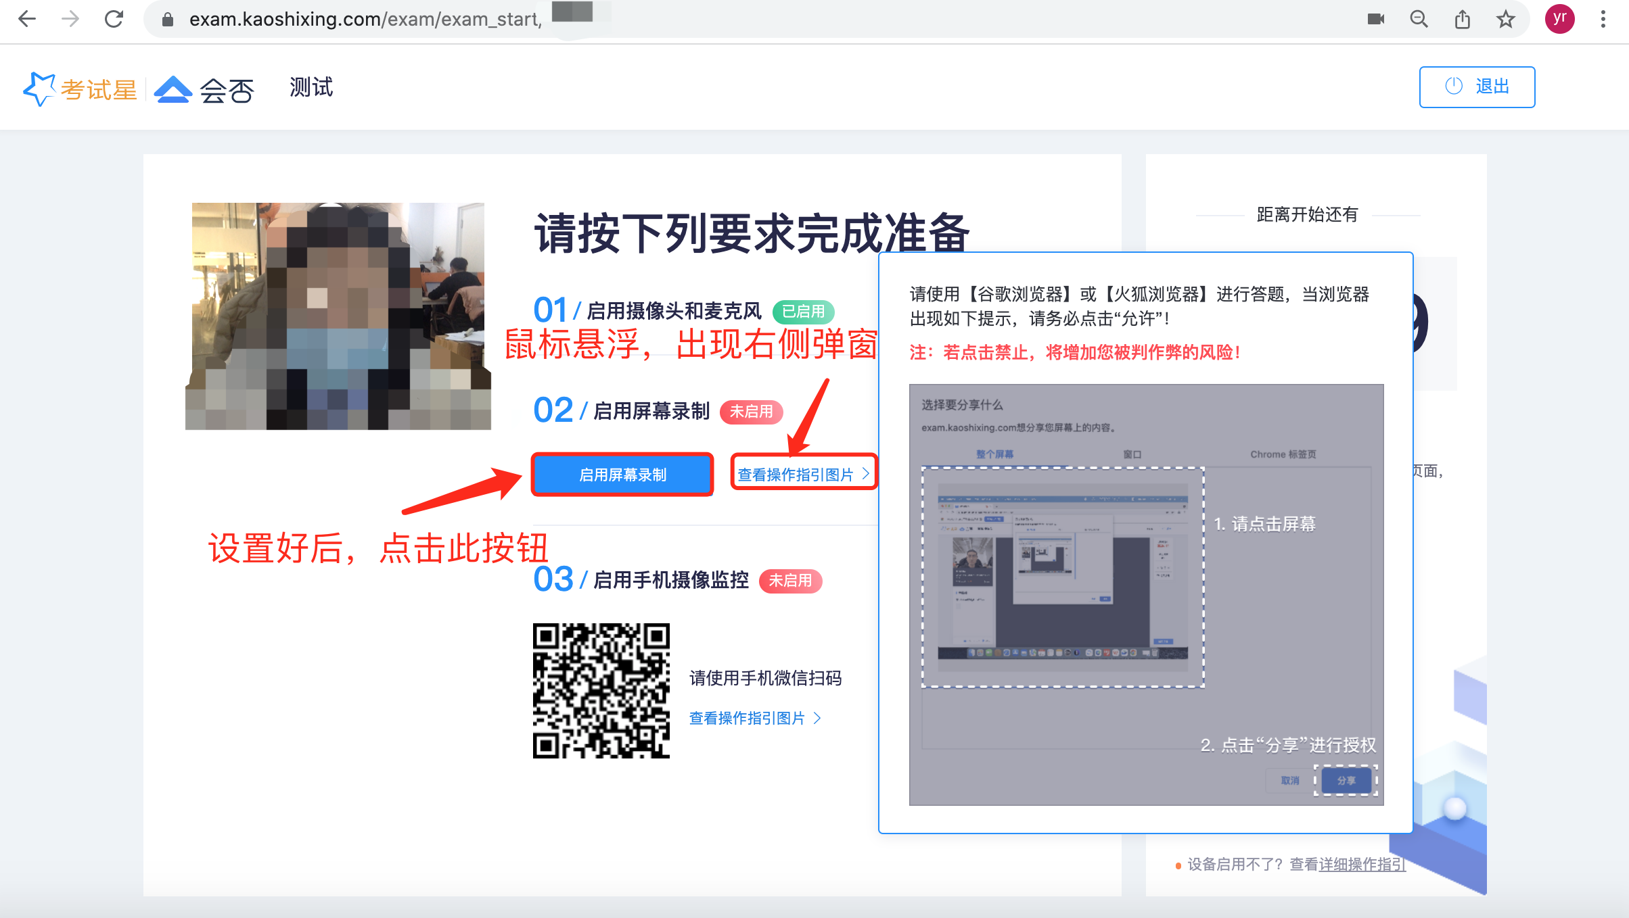The image size is (1629, 918).
Task: Click the WeChat QR code
Action: 601,690
